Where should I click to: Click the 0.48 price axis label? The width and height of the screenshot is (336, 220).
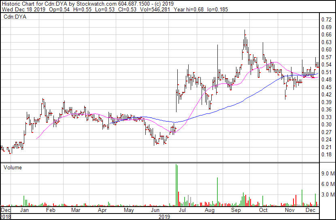pos(327,79)
